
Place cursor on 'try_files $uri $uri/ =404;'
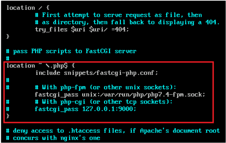[x=82, y=30]
